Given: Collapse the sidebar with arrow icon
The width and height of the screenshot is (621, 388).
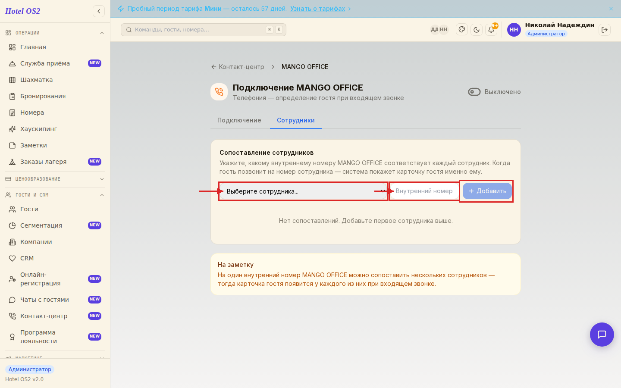Looking at the screenshot, I should (x=99, y=11).
